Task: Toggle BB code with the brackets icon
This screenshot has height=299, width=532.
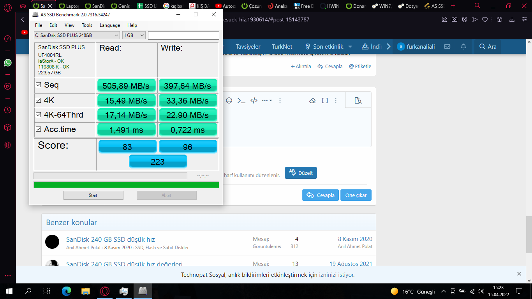Action: [325, 100]
